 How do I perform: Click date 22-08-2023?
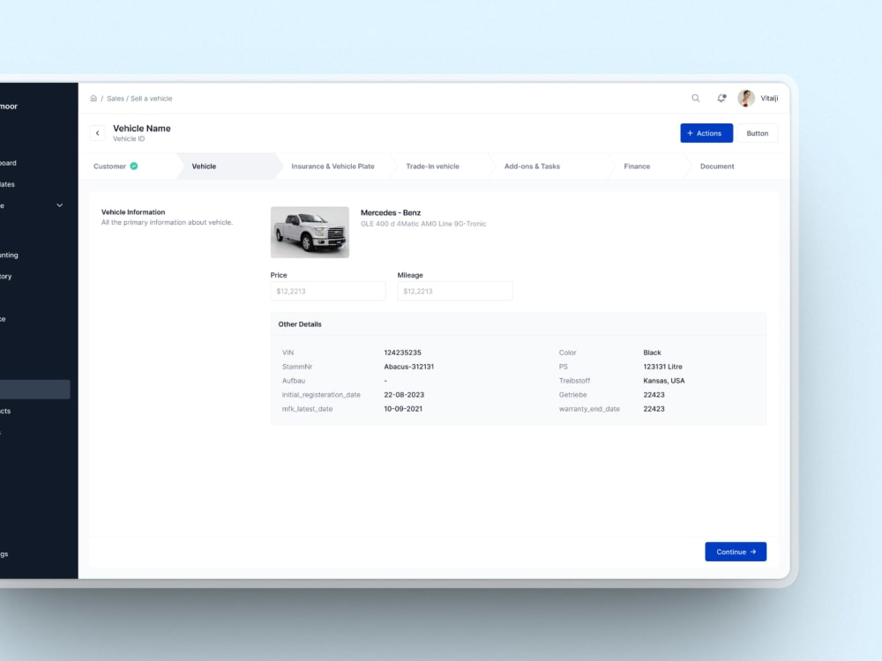[x=404, y=395]
